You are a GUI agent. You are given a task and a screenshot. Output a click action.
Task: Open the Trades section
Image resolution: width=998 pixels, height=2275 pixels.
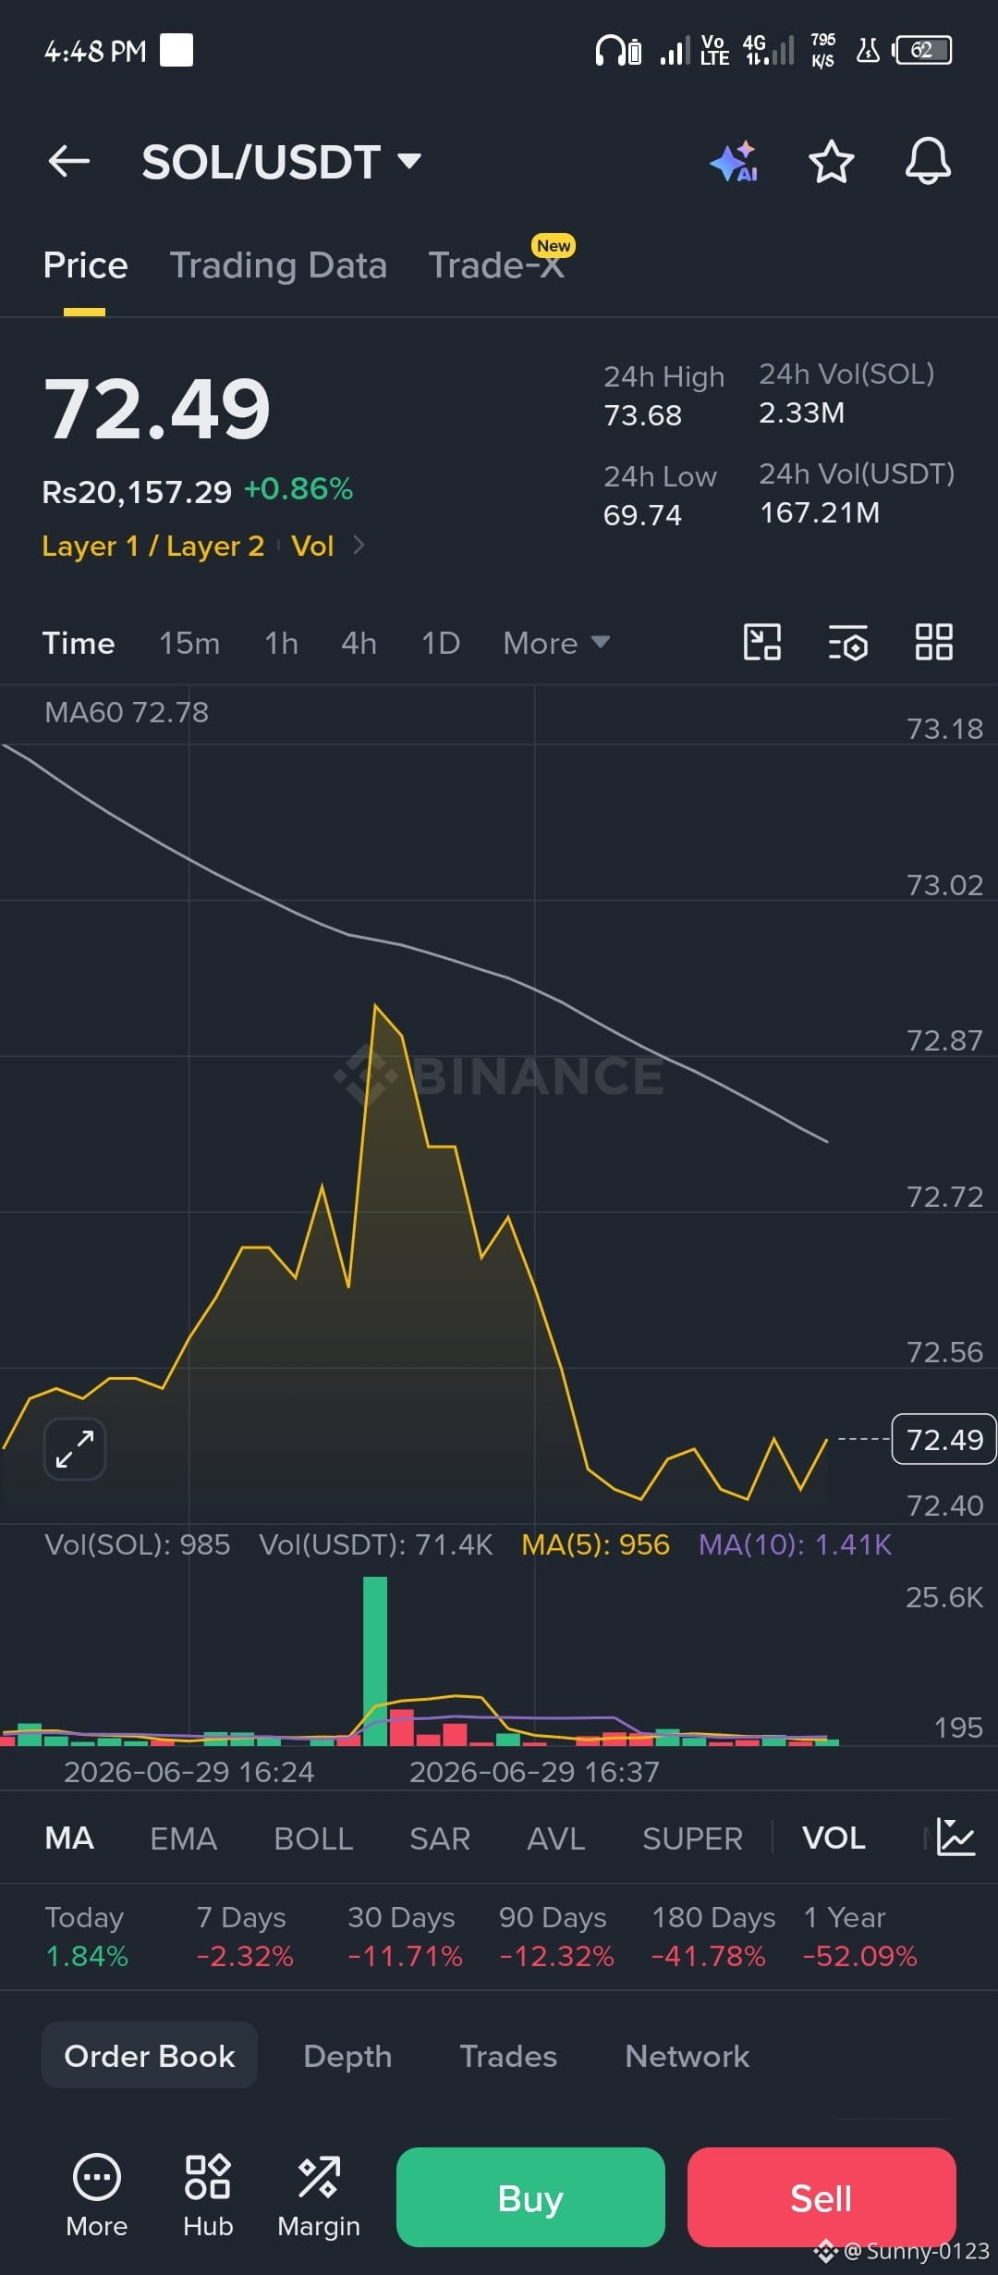[x=508, y=2055]
